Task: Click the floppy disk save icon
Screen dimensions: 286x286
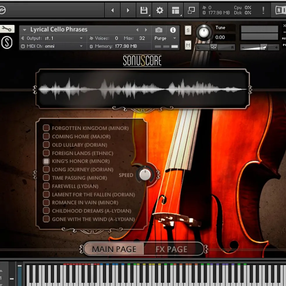Action: click(x=144, y=10)
